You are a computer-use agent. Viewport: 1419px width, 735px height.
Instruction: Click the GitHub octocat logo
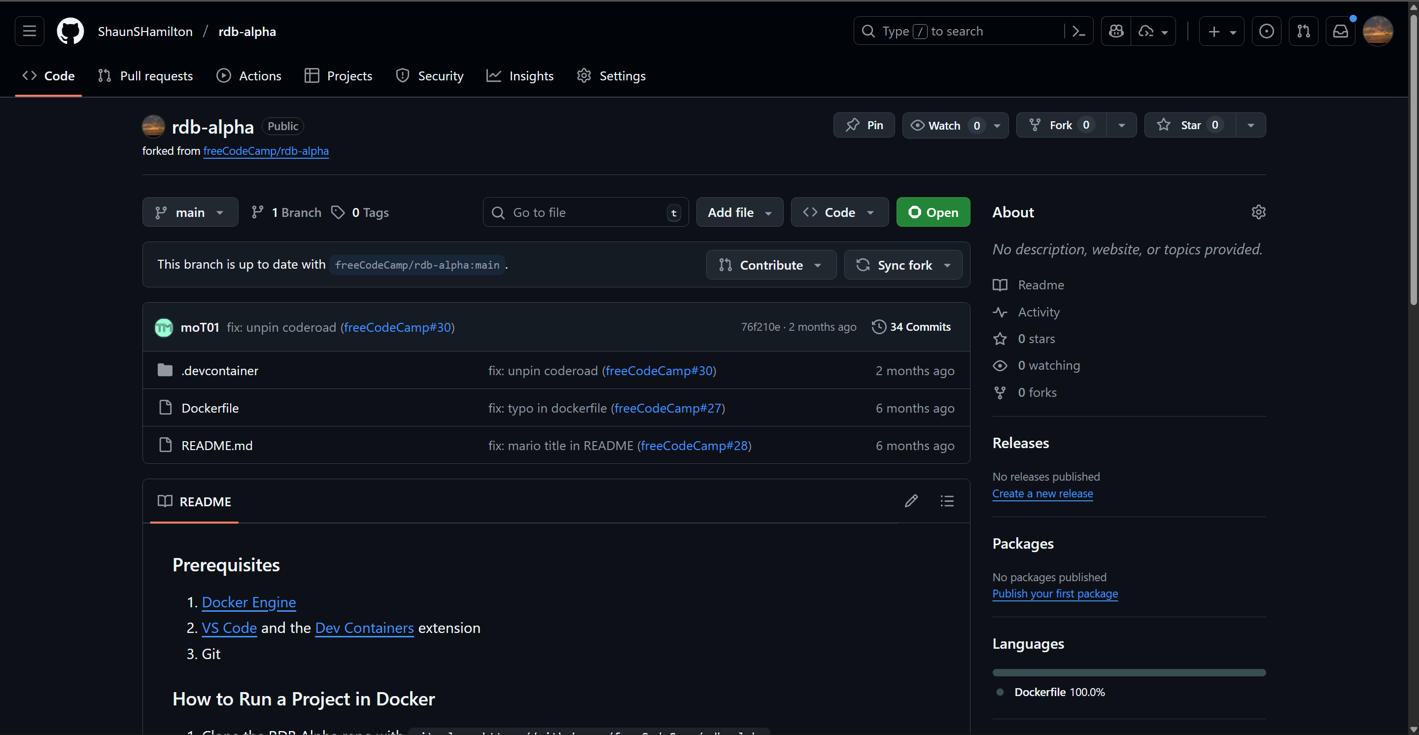tap(70, 32)
